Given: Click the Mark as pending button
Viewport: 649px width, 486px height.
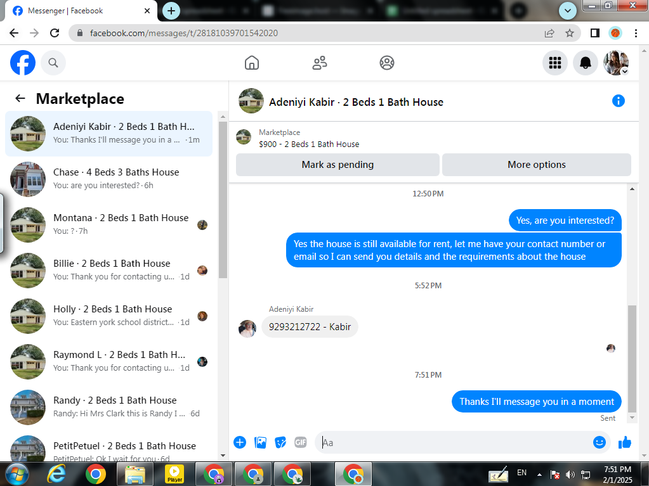Looking at the screenshot, I should (x=338, y=165).
